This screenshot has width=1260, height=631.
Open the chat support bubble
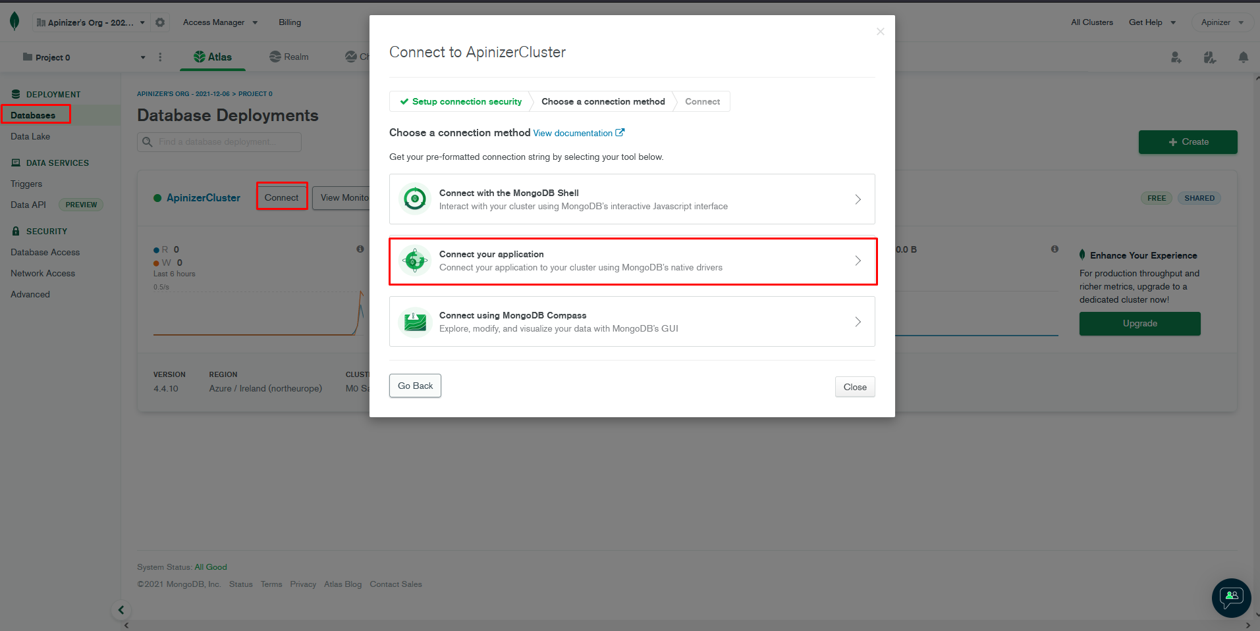point(1230,597)
